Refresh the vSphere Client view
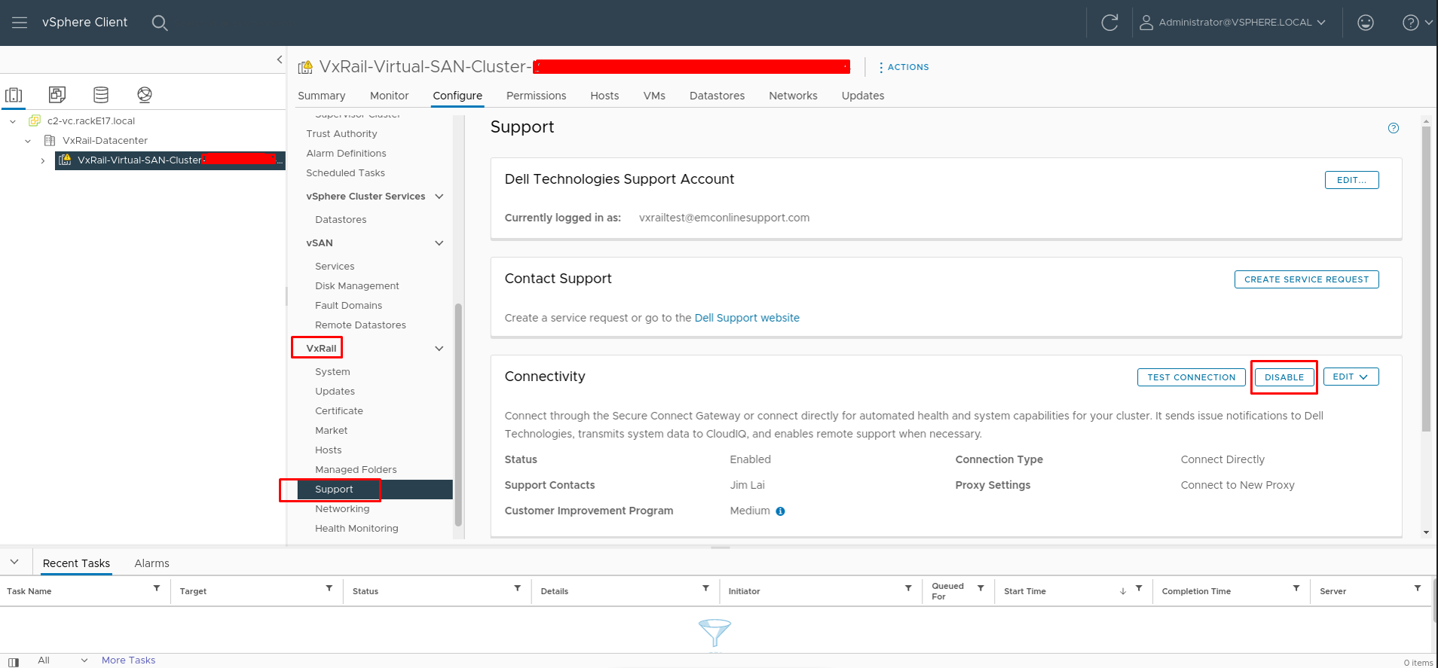Viewport: 1438px width, 668px height. [x=1109, y=23]
